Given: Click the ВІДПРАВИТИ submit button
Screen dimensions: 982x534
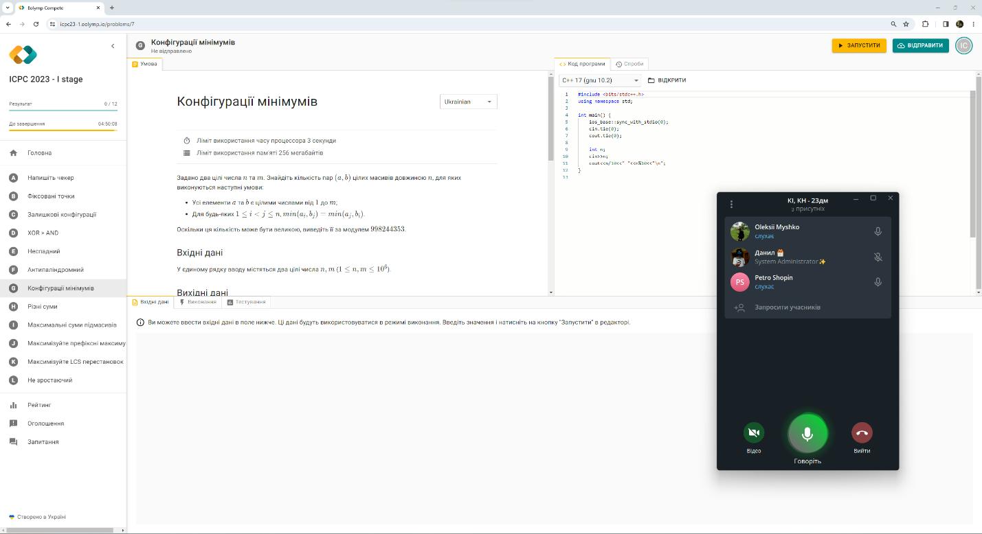Looking at the screenshot, I should click(920, 45).
